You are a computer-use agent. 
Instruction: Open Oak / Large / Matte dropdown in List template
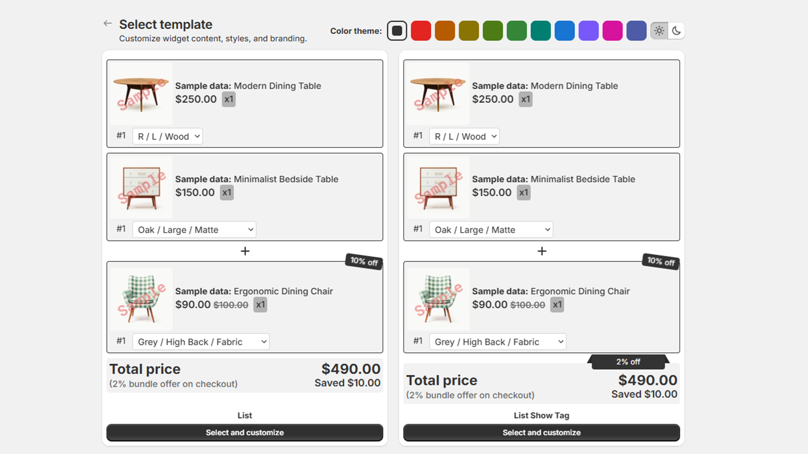[x=194, y=230]
